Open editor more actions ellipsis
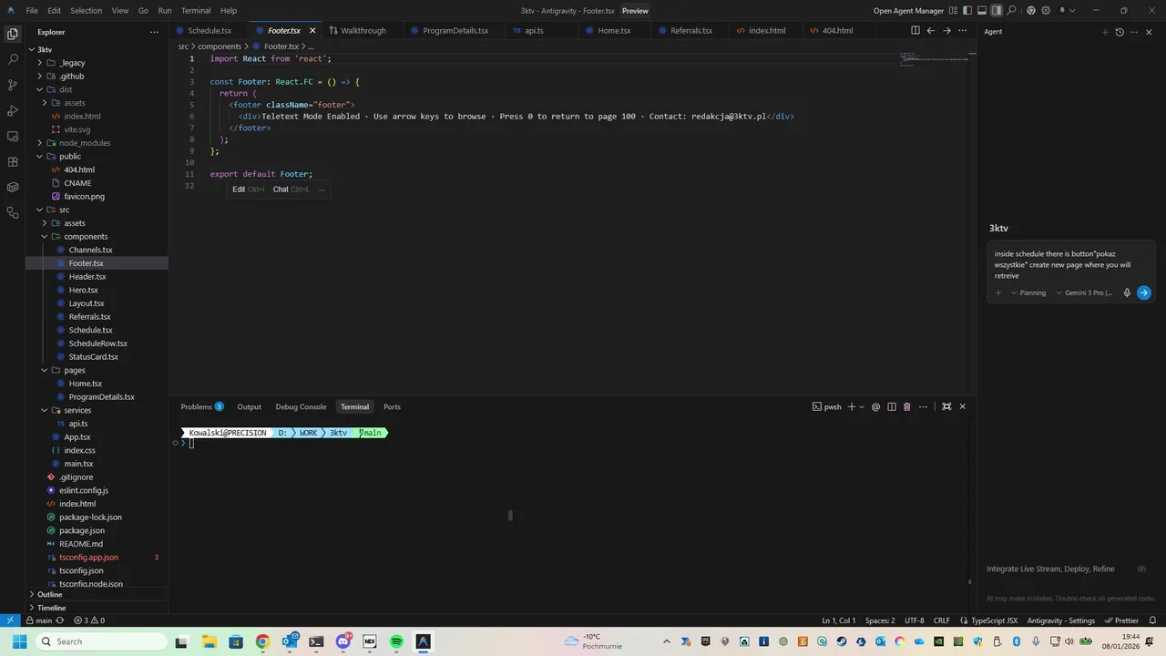Viewport: 1166px width, 656px height. [x=963, y=30]
